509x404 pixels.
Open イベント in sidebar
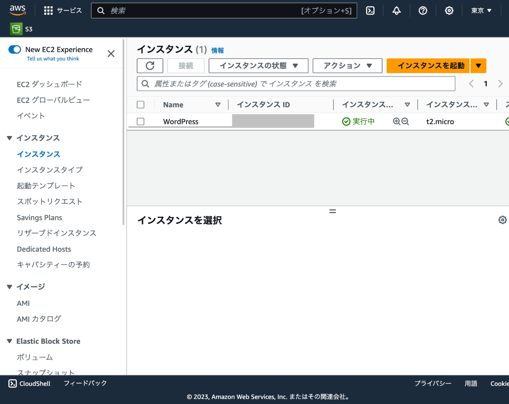tap(31, 116)
